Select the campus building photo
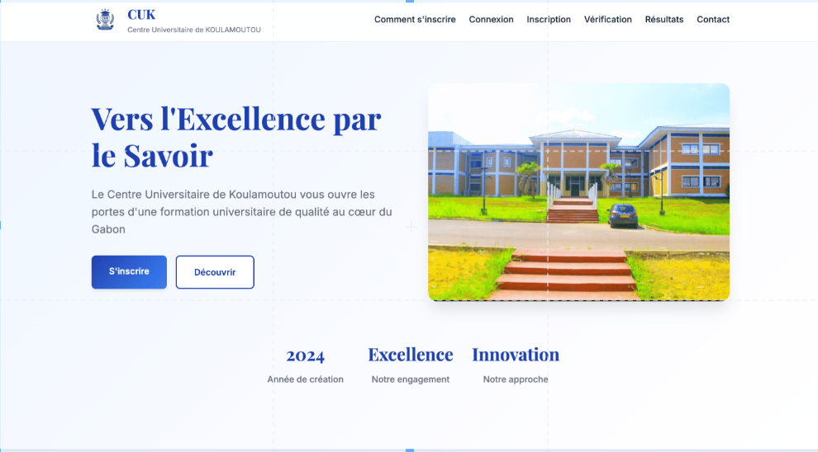 tap(578, 192)
